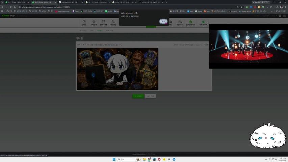Switch to the 카페 대문 sub-tab
Viewport: 288px width, 162px height.
[109, 30]
